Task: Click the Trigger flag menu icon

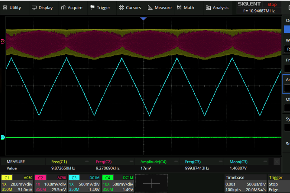Action: point(93,8)
